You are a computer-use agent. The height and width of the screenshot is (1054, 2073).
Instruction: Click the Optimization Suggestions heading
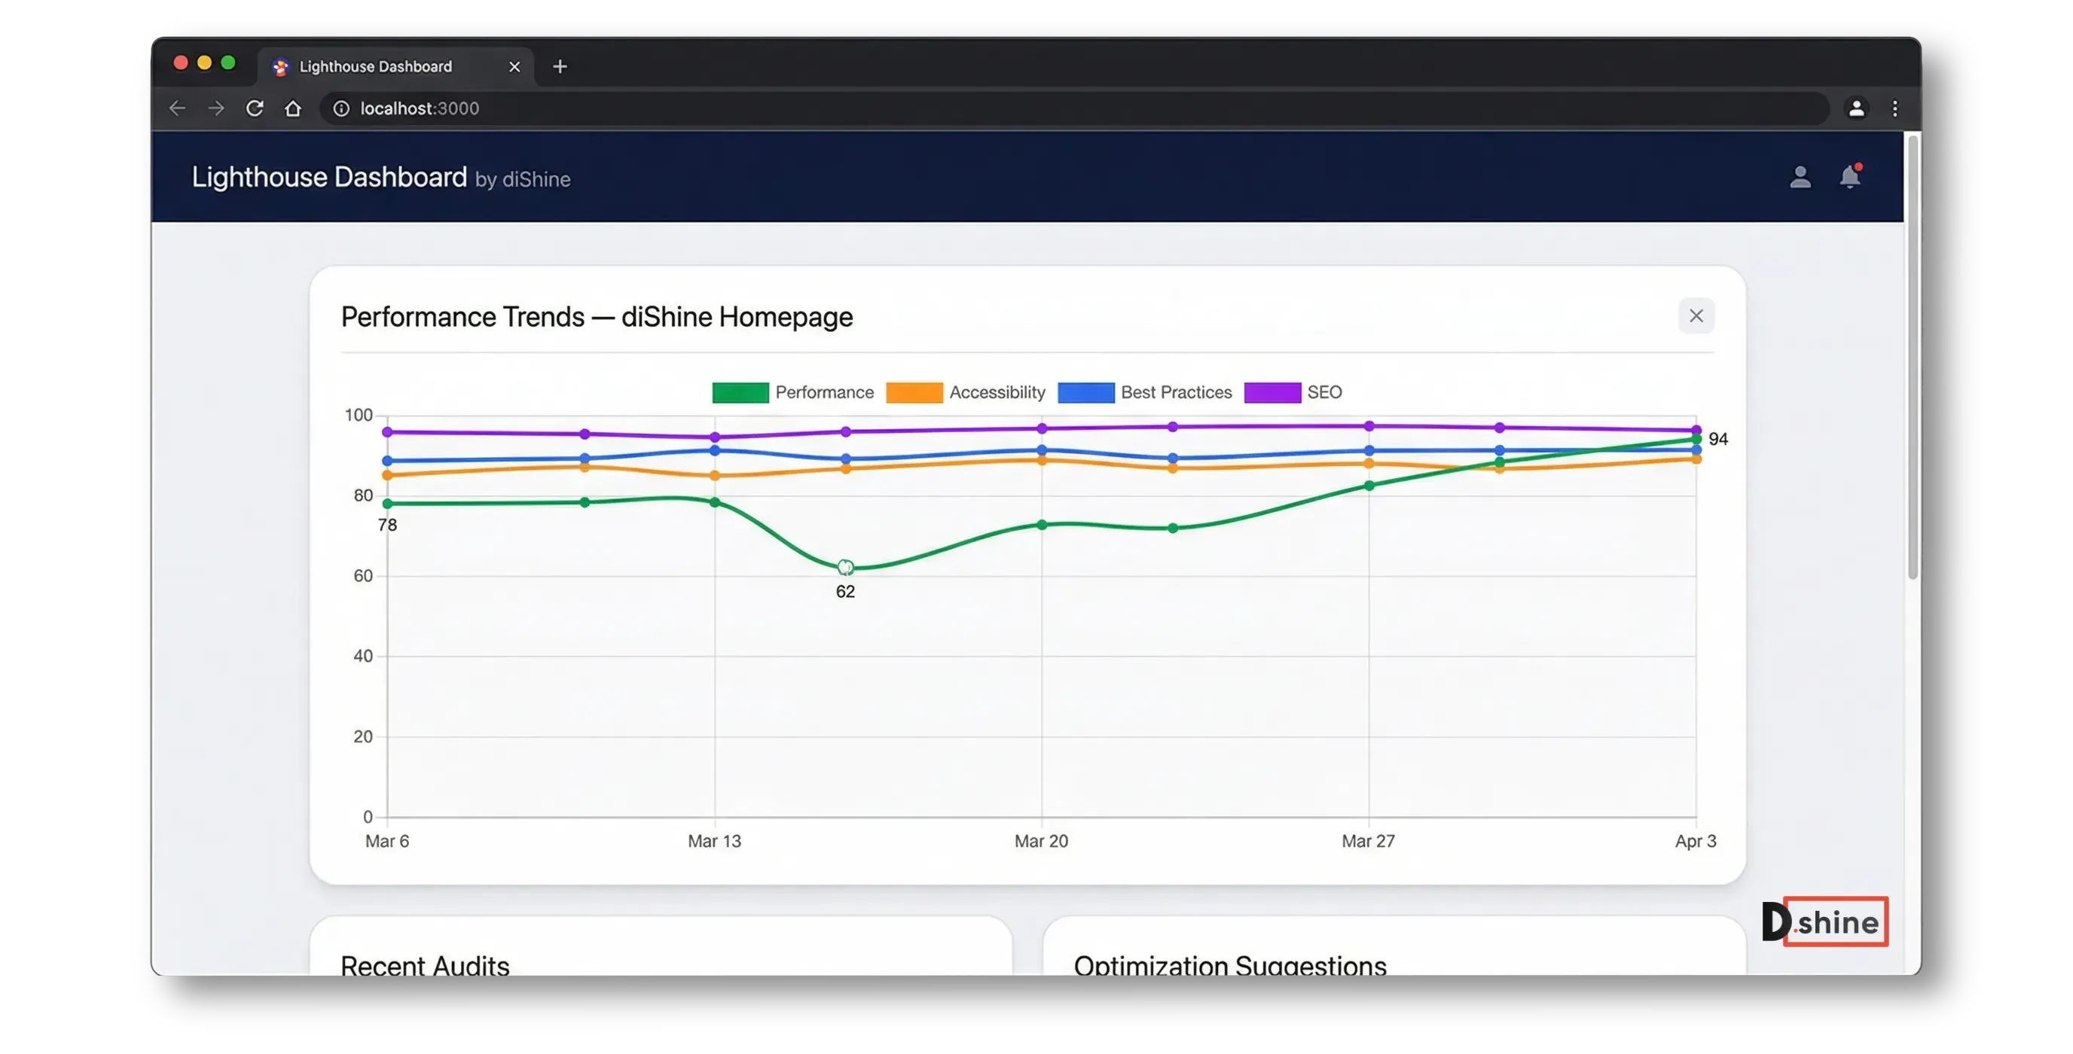(1229, 964)
